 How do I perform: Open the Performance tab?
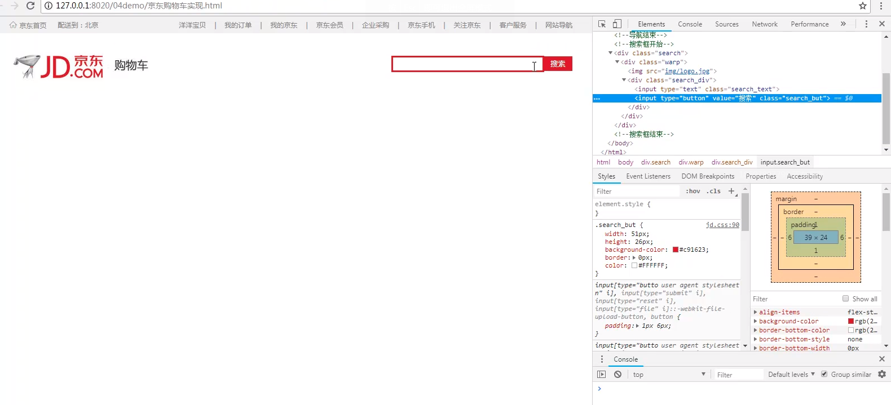(809, 24)
